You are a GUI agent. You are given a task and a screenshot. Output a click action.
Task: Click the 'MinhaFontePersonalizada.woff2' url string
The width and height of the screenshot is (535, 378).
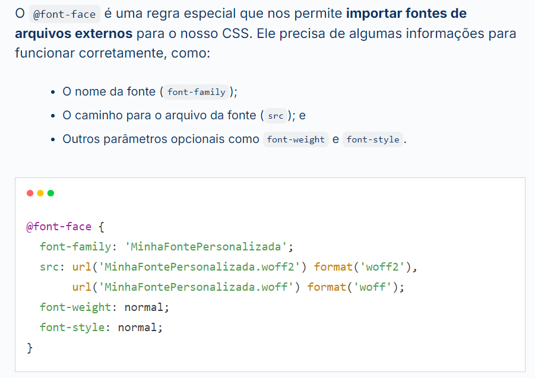point(200,266)
